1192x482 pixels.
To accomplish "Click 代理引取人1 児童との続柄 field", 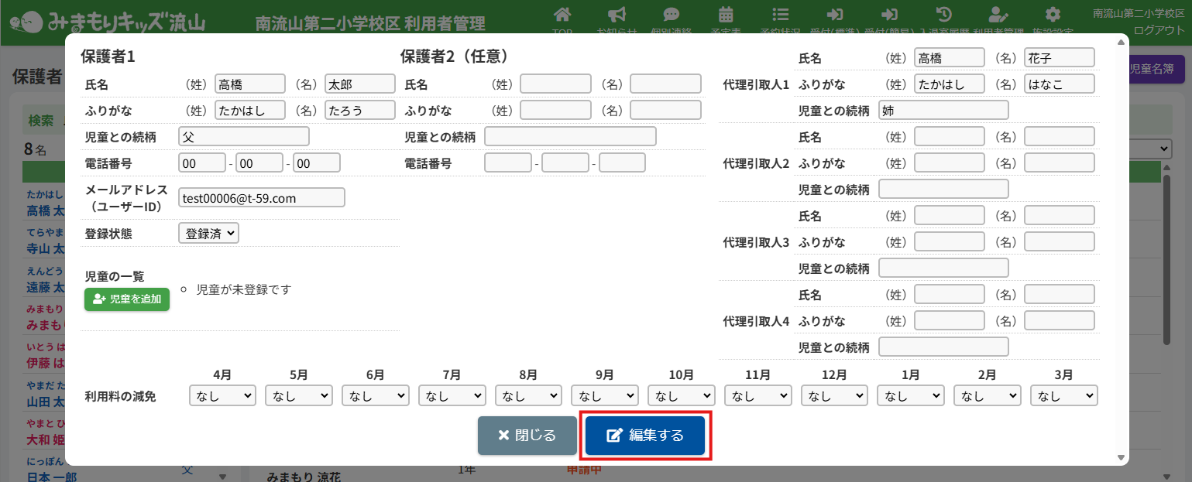I will (943, 111).
